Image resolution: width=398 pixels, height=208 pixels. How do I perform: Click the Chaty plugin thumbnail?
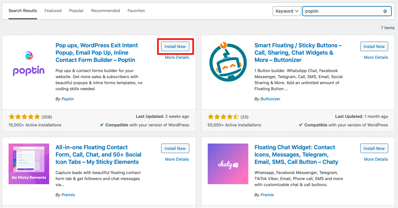point(228,164)
